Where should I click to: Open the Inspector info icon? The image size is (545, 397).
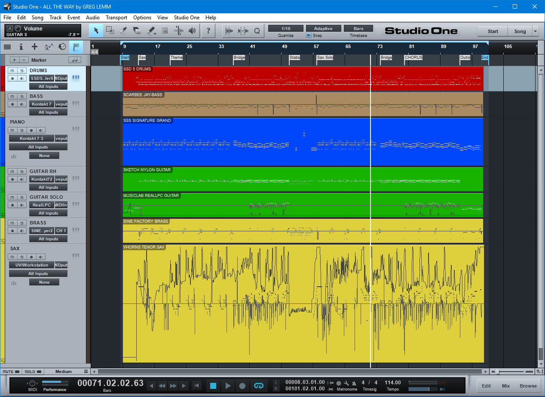21,47
